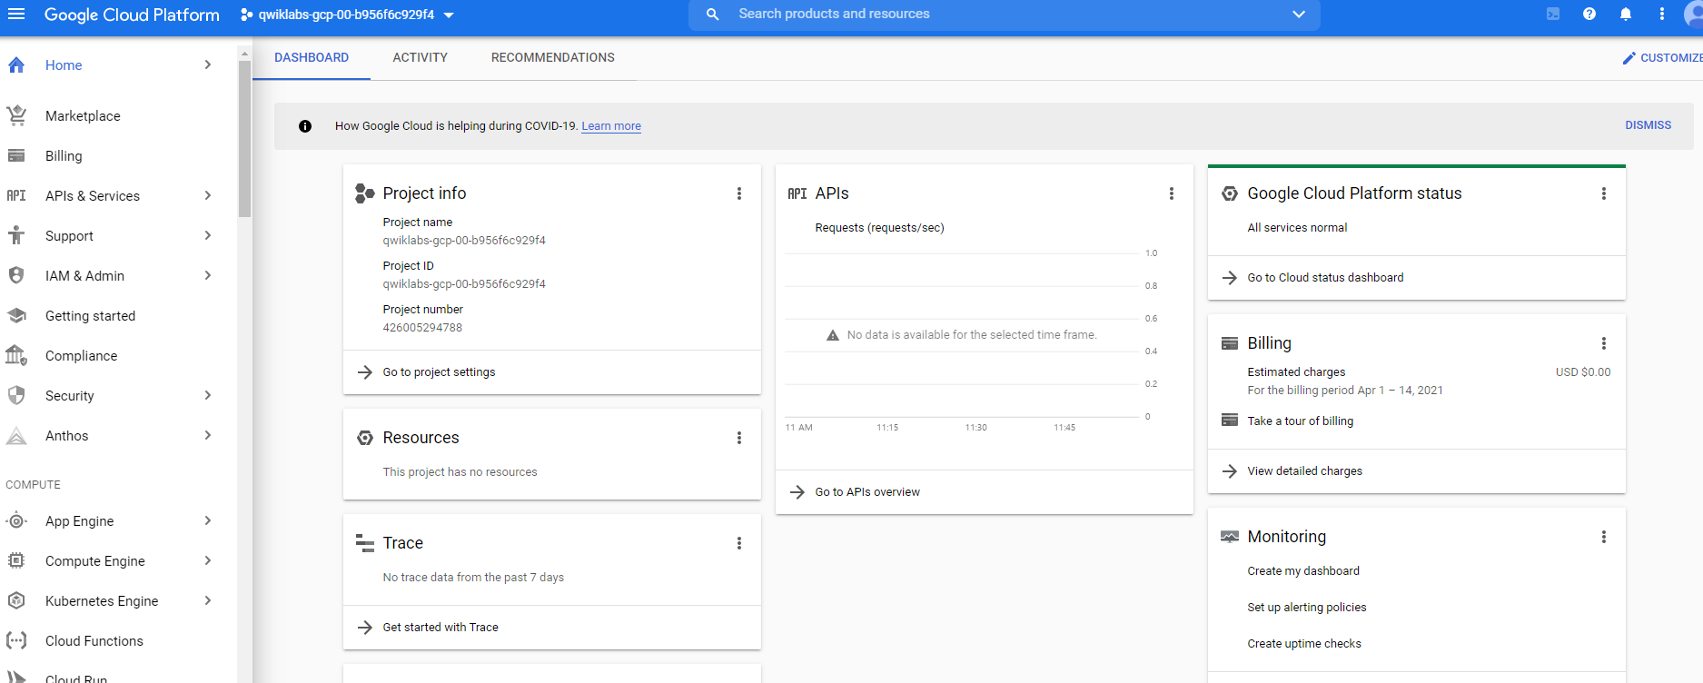Viewport: 1703px width, 683px height.
Task: Click the App Engine icon
Action: click(16, 520)
